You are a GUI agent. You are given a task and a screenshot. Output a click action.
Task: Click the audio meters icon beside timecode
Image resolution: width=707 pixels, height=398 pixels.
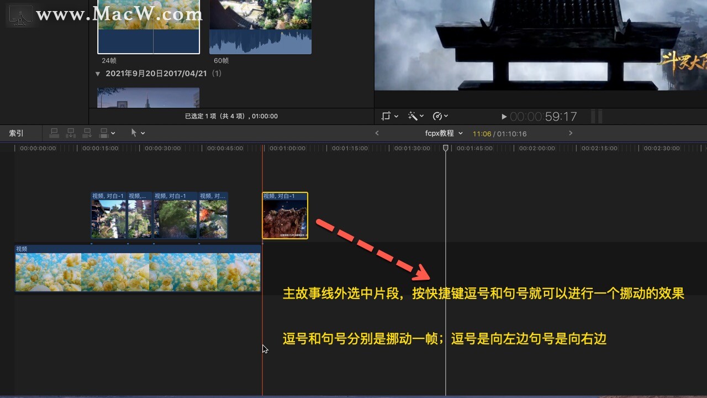coord(597,116)
